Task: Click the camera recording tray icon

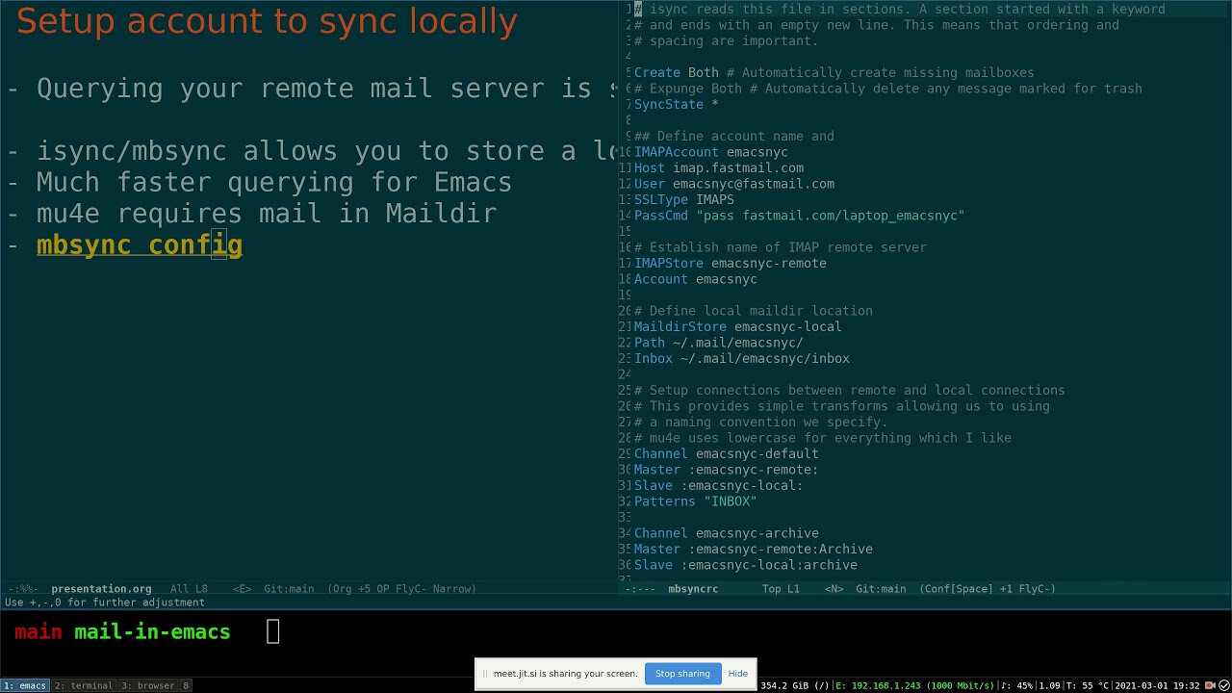Action: pos(1210,685)
